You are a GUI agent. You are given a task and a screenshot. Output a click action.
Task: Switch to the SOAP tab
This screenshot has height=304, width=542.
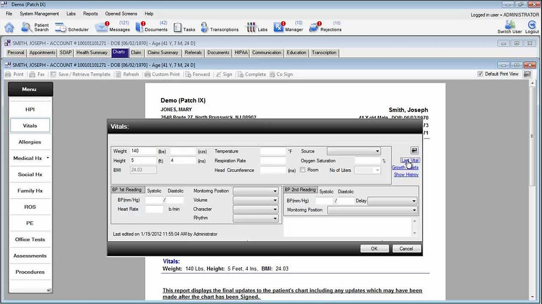[65, 53]
